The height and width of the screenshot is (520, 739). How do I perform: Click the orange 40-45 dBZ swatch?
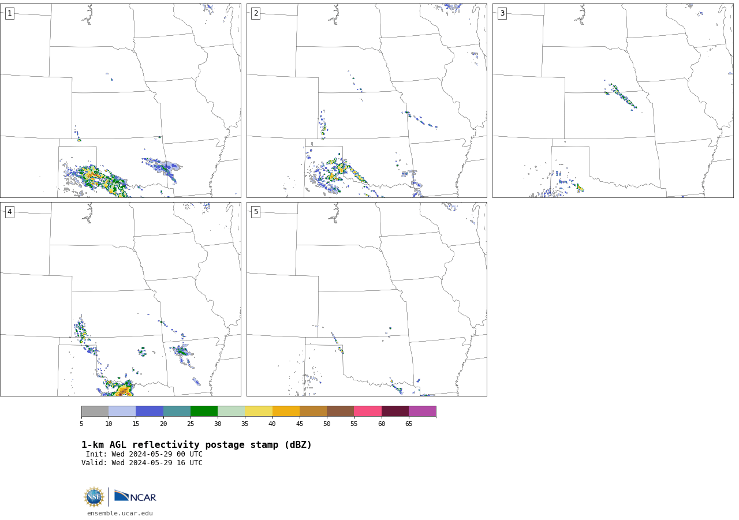[286, 411]
